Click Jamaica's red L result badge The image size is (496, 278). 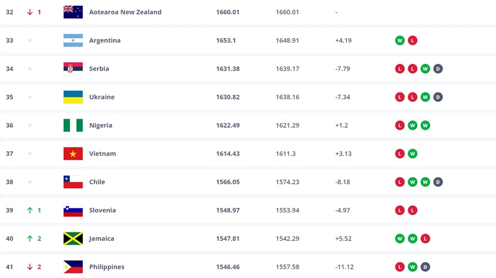(425, 239)
